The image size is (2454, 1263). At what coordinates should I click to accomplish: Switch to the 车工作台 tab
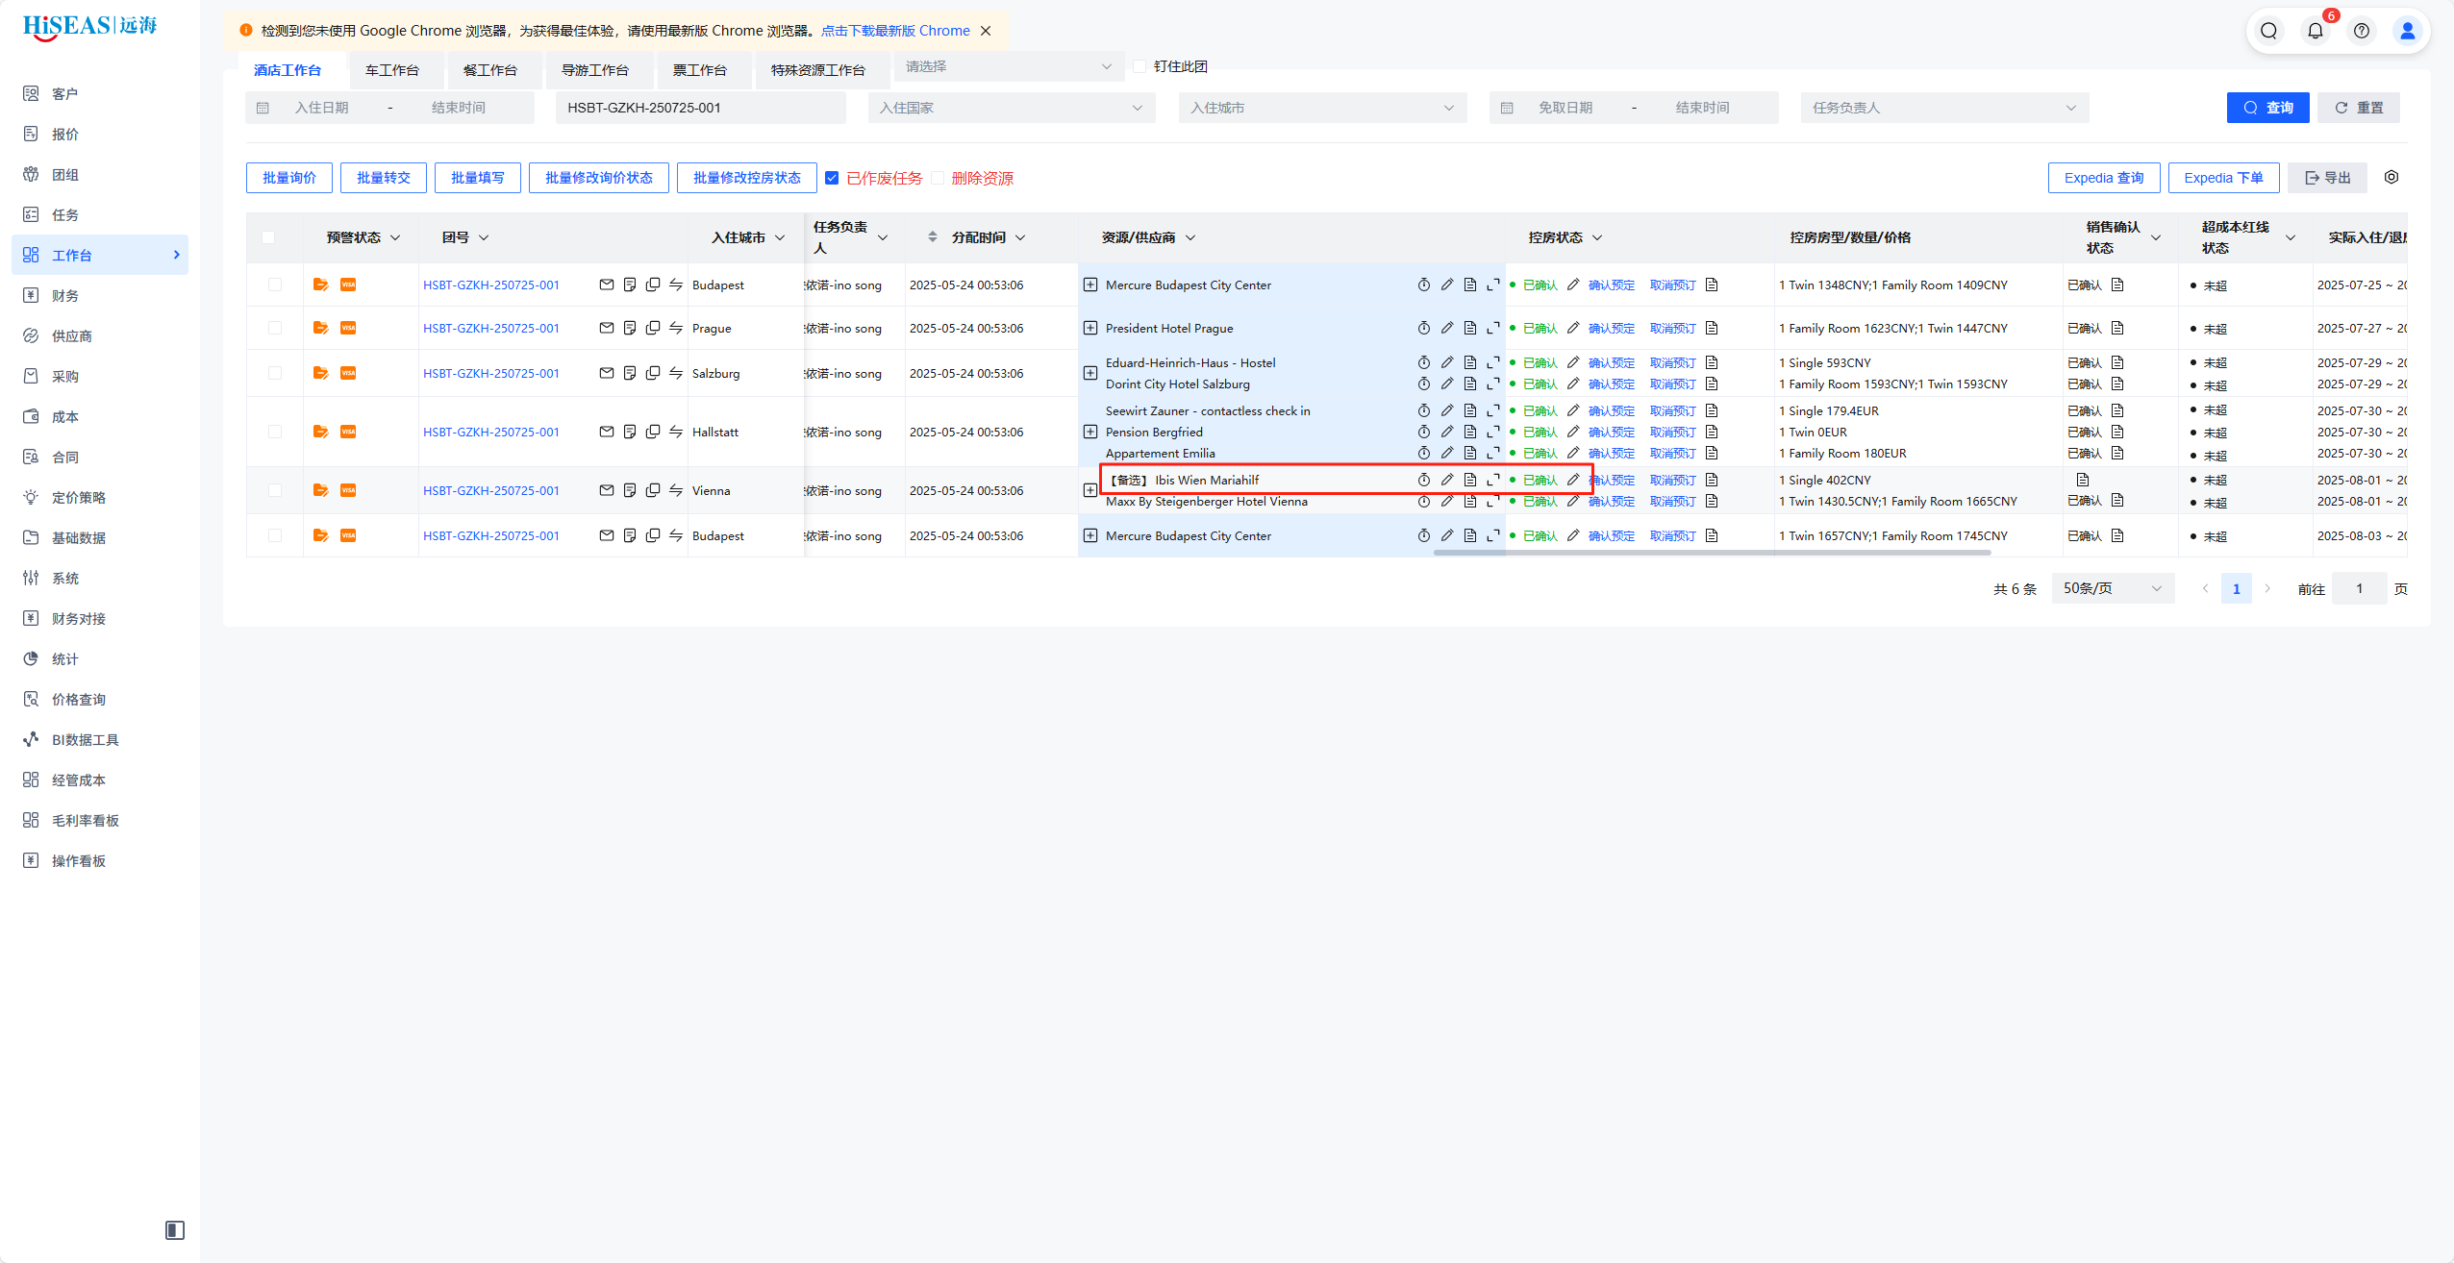click(392, 70)
